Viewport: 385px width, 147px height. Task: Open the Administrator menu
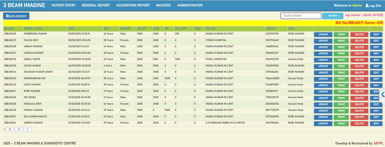point(190,5)
